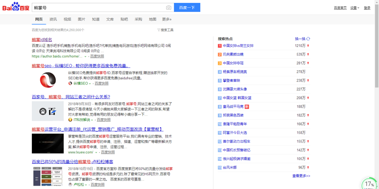Viewport: 379px width, 189px height.
Task: Open 百家号、熊掌号、网站三者之间什么关系 result
Action: coord(71,97)
